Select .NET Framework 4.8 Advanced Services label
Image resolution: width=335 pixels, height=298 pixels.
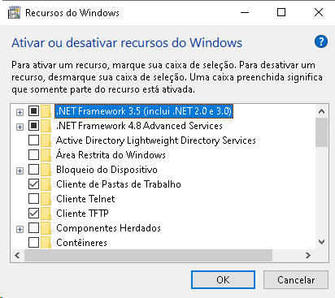tap(139, 126)
